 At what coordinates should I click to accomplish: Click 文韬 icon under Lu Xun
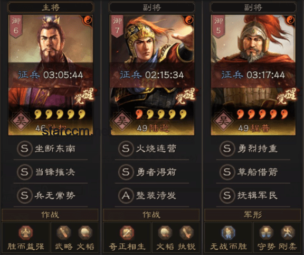click(165, 232)
